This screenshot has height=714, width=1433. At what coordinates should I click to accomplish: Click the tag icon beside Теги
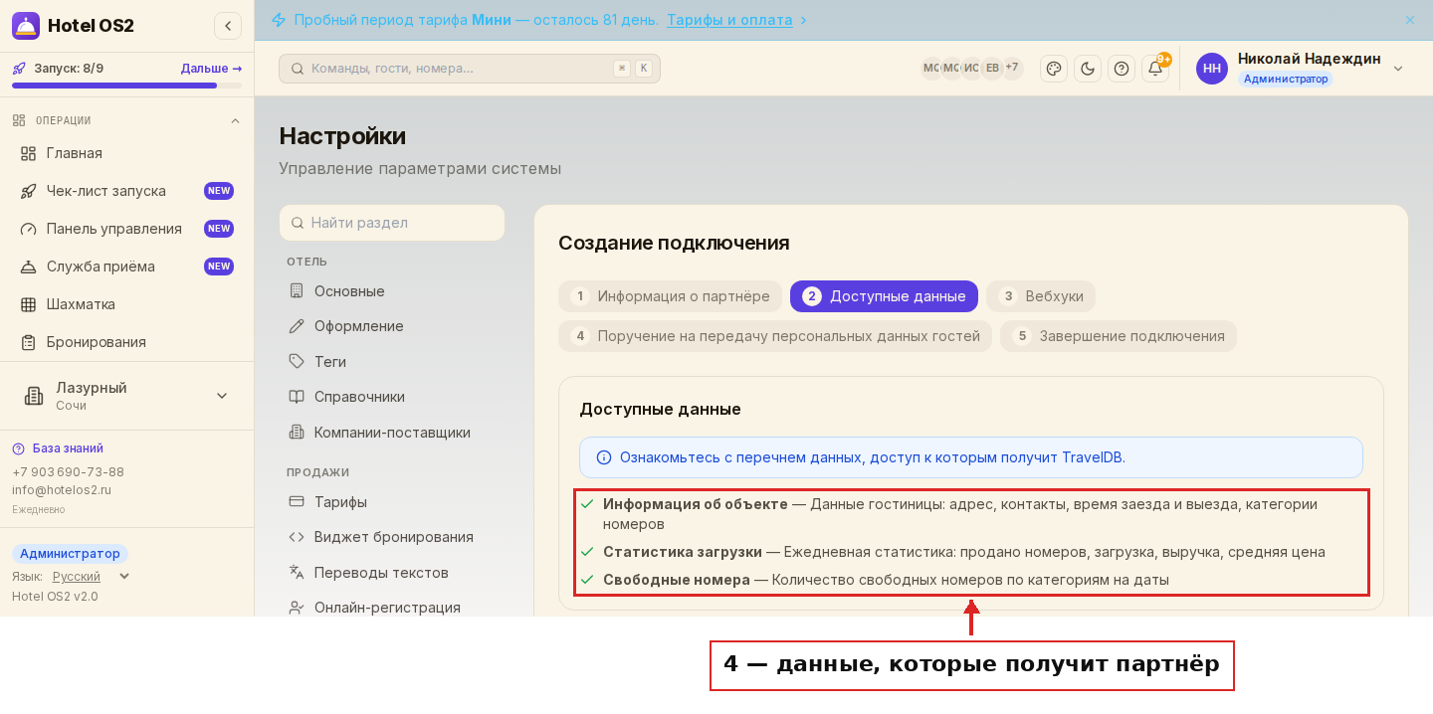[297, 362]
